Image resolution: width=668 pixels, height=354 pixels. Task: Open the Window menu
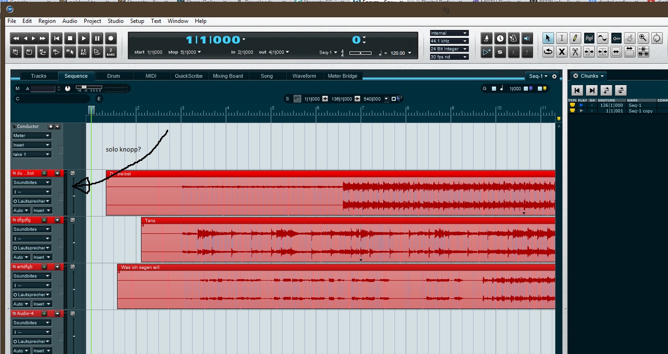(178, 21)
